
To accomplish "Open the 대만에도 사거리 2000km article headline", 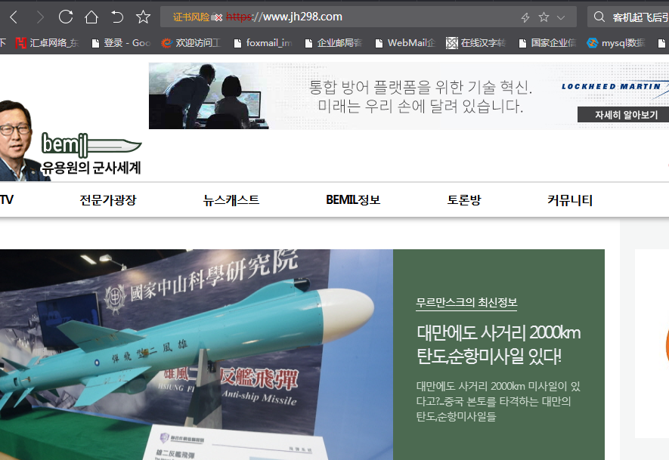I will (498, 344).
